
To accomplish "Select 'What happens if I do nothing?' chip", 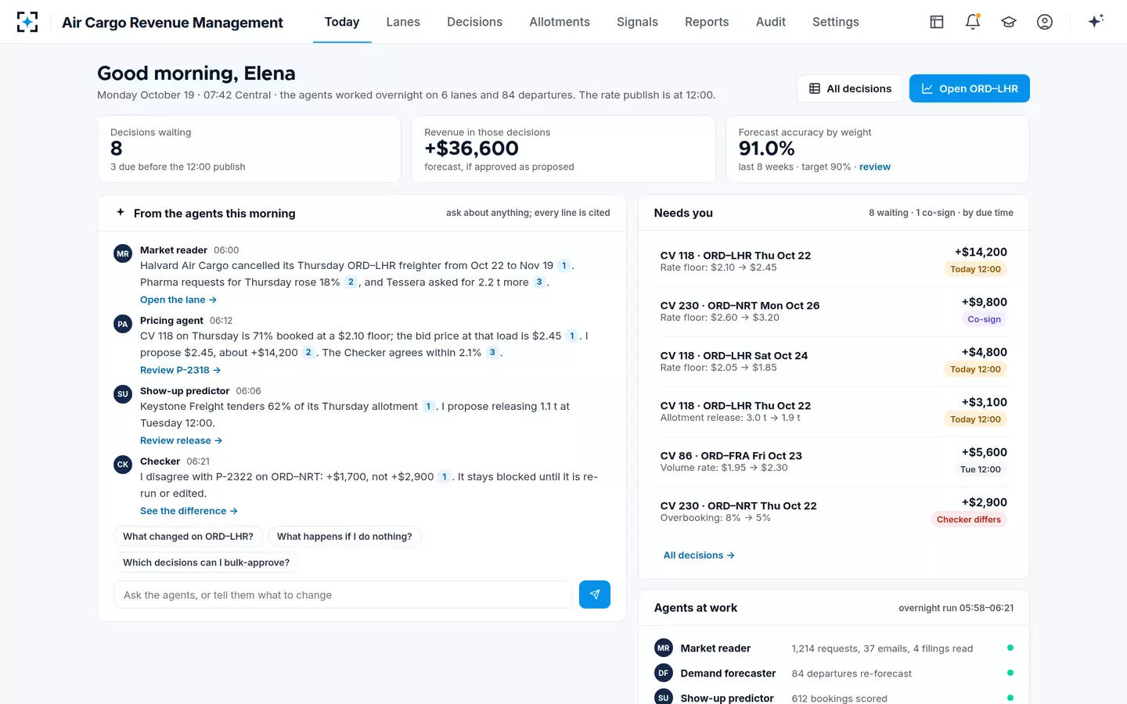I will tap(344, 537).
